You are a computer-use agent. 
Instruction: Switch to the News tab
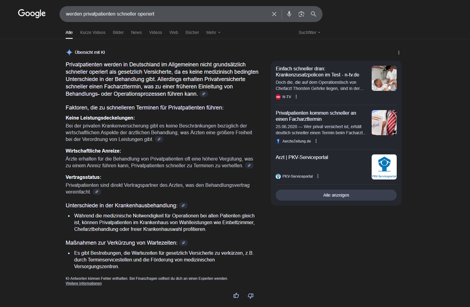(x=136, y=32)
